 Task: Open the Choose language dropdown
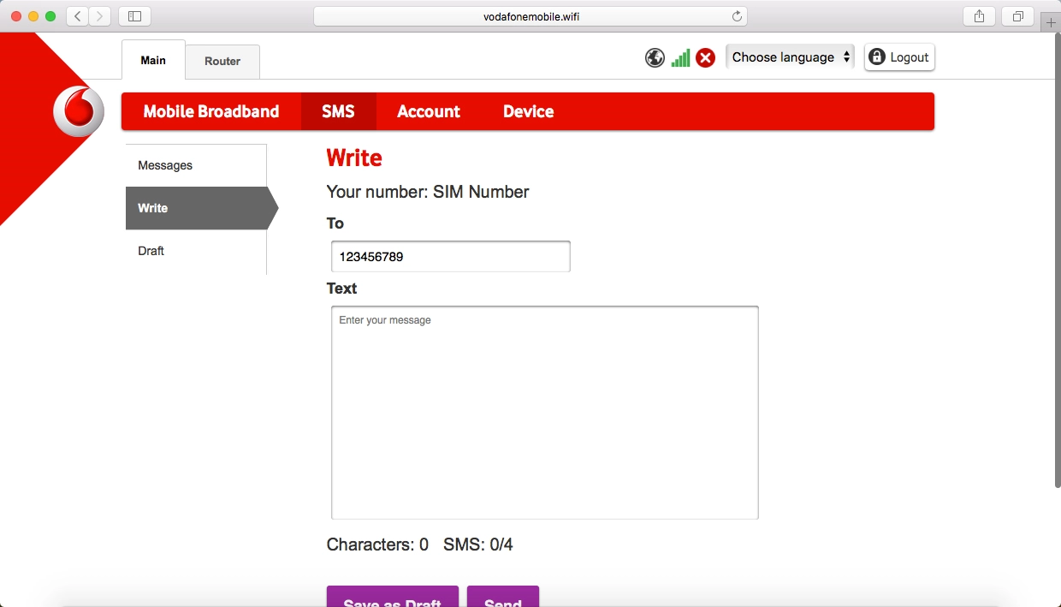[789, 57]
